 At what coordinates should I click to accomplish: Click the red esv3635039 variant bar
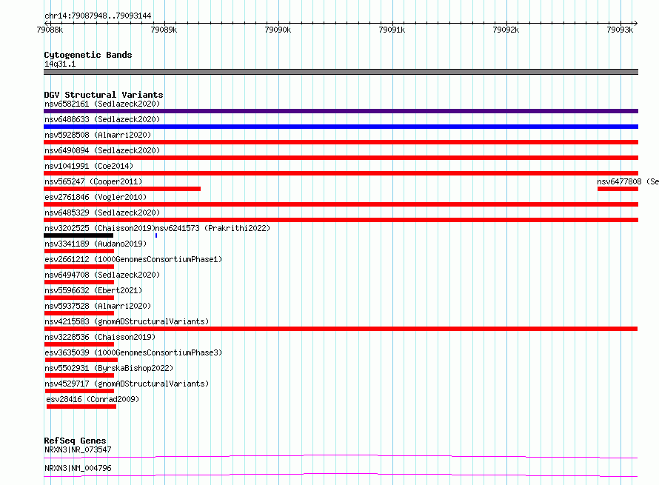(81, 360)
